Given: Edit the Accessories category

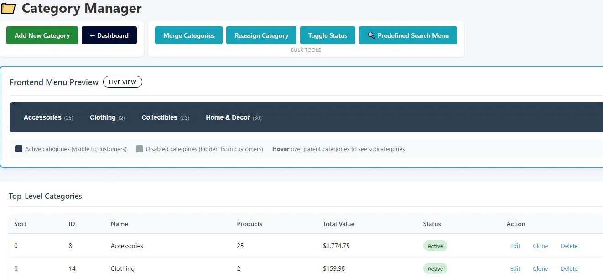Looking at the screenshot, I should [515, 246].
